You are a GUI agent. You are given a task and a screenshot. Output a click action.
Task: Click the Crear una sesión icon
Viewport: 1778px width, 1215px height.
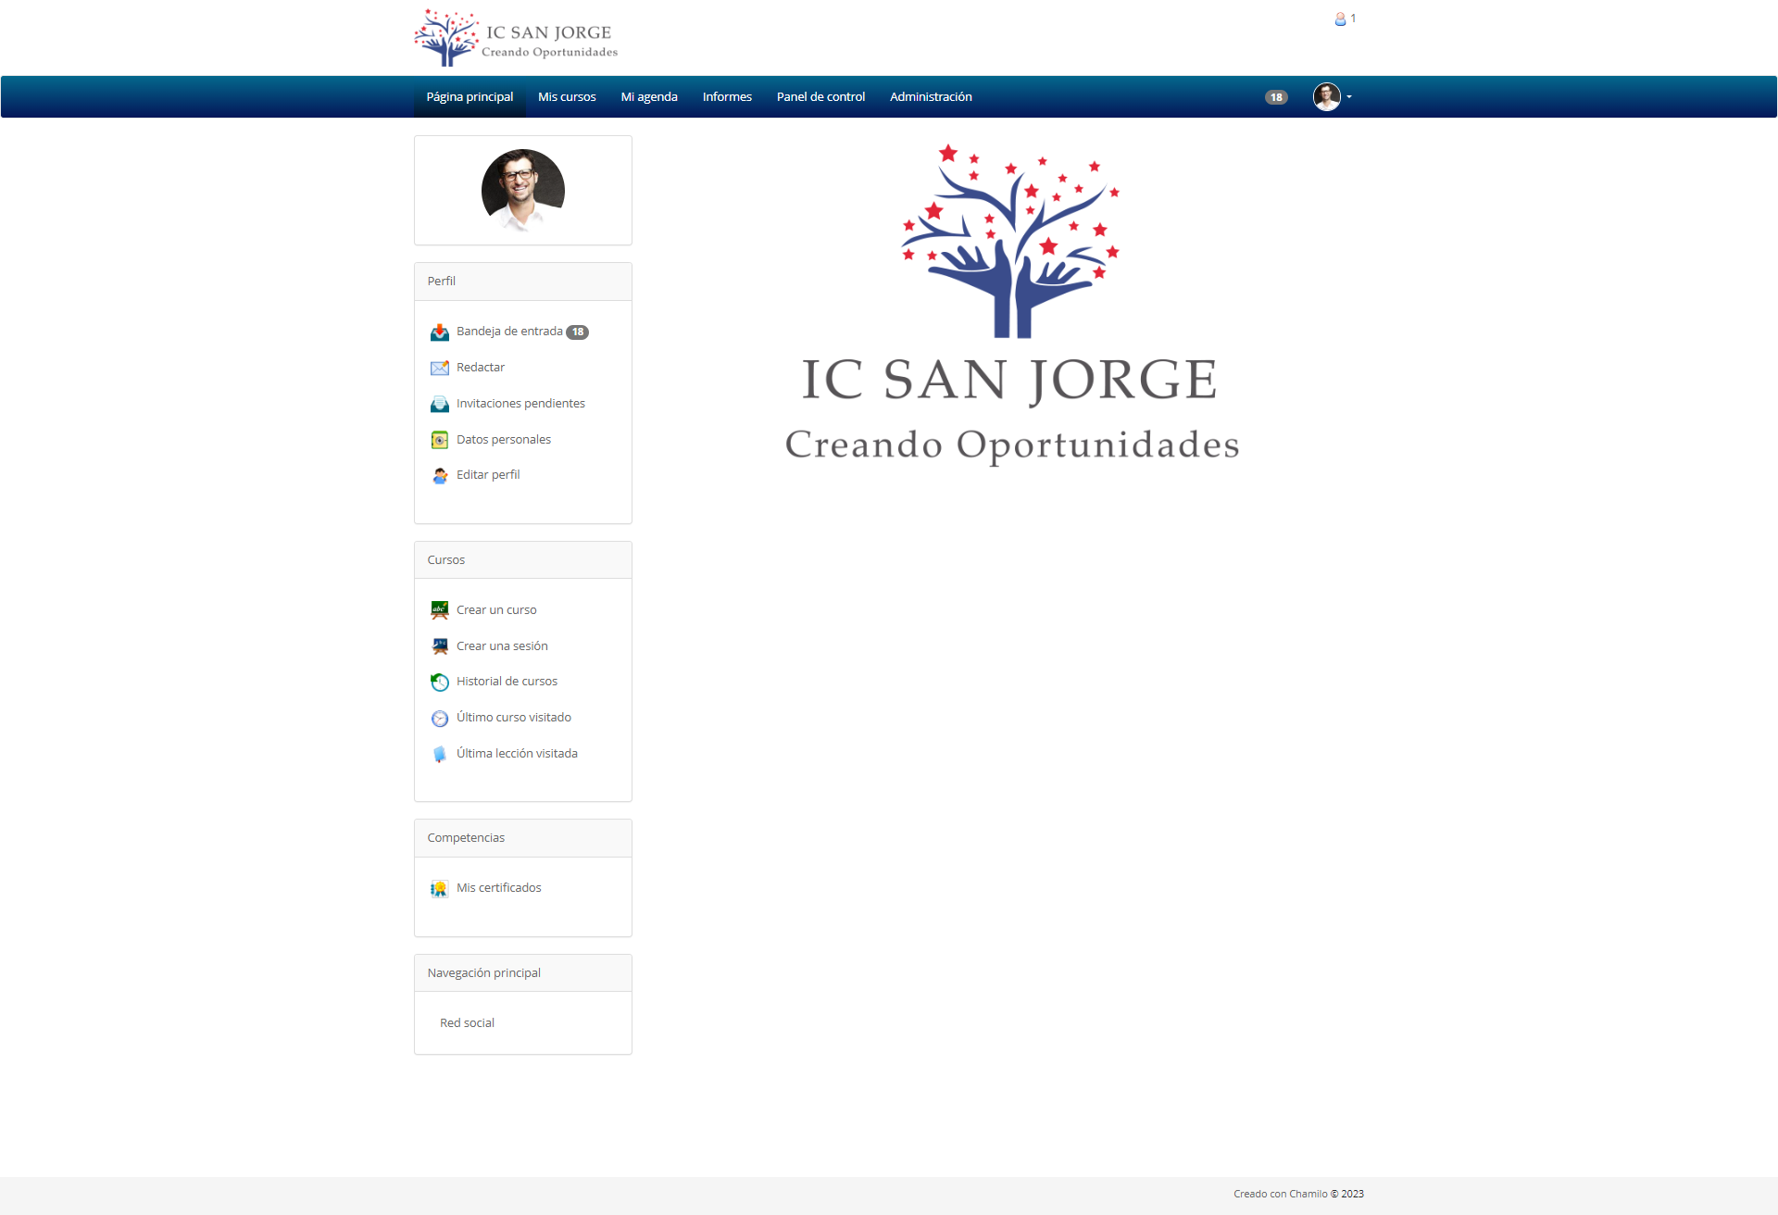440,646
